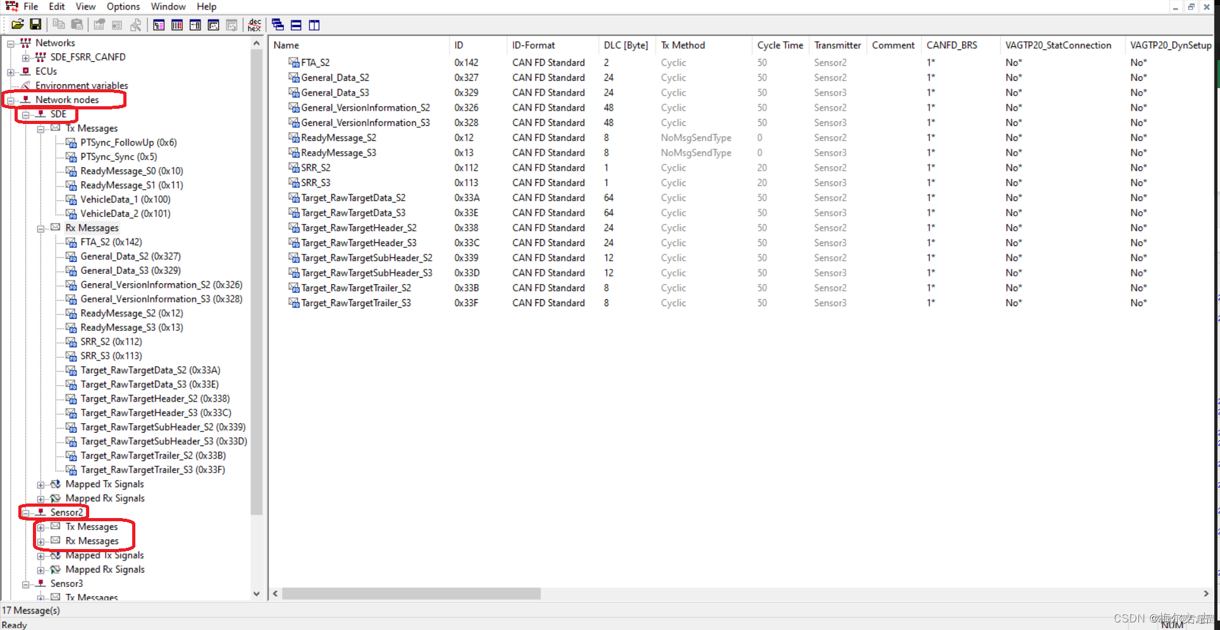
Task: Click the third view window toolbar icon
Action: (x=195, y=25)
